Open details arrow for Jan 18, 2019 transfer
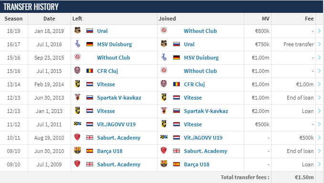Viewport: 324px width, 183px height. pos(319,31)
